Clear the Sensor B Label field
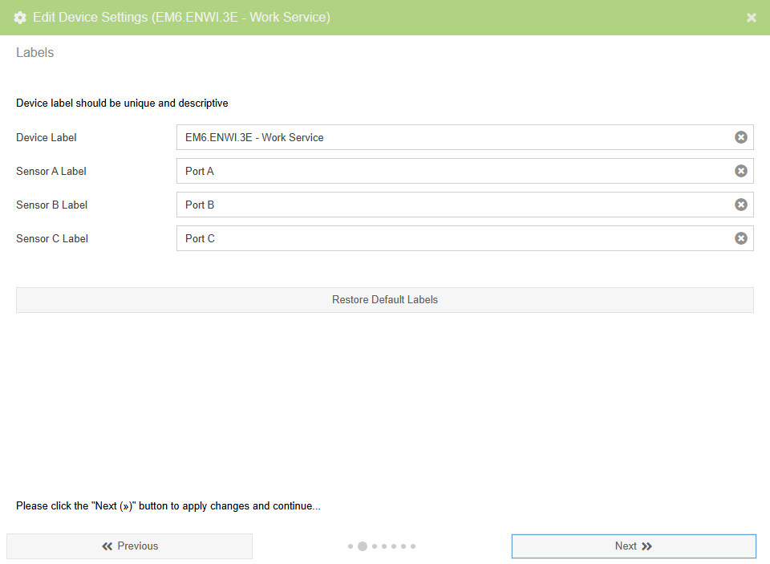 (x=741, y=205)
